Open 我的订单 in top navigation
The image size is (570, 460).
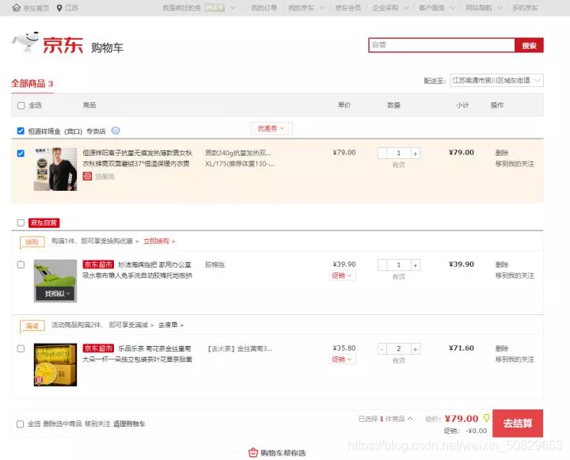[x=264, y=8]
